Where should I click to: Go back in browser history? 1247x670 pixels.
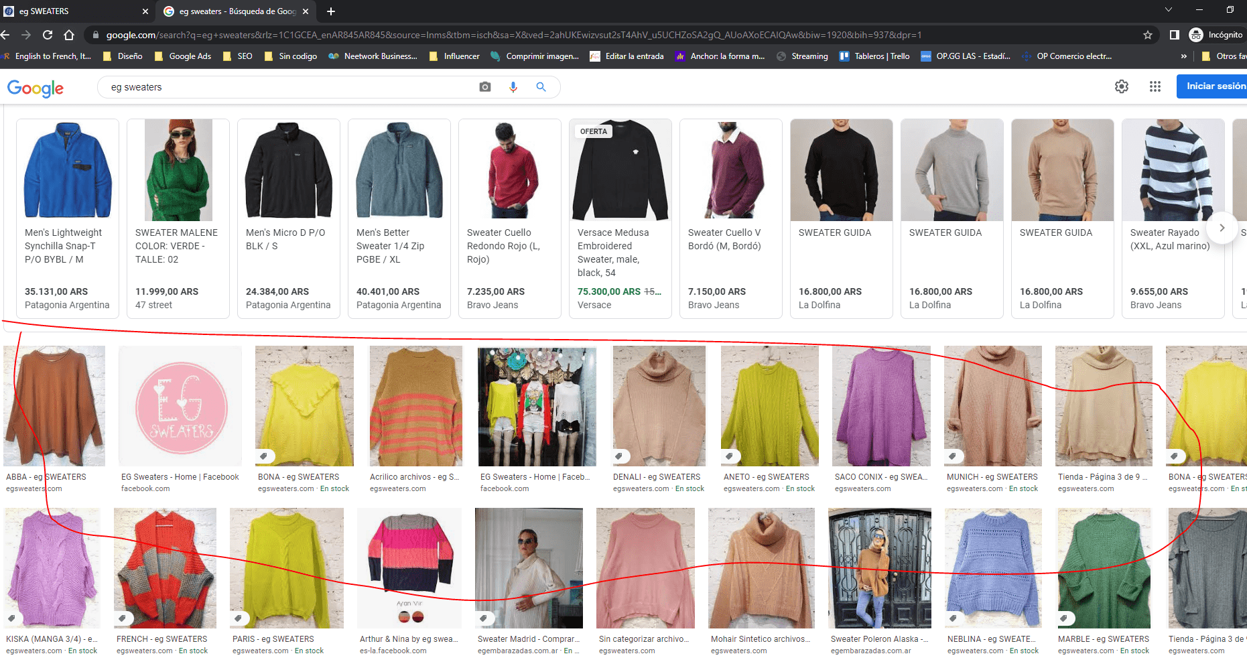click(5, 35)
